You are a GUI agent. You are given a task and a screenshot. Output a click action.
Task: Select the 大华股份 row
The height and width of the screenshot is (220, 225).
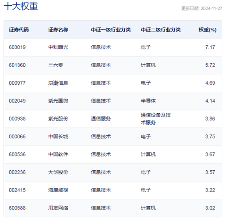[113, 172]
